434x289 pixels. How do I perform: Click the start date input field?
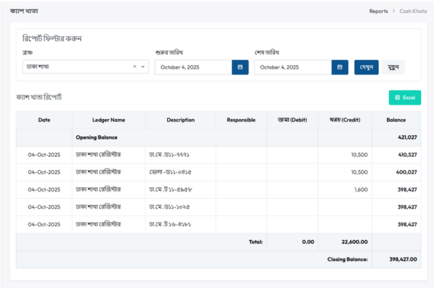(192, 67)
